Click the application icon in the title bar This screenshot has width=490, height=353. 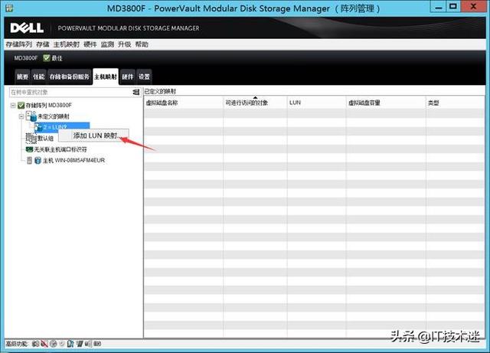coord(9,8)
